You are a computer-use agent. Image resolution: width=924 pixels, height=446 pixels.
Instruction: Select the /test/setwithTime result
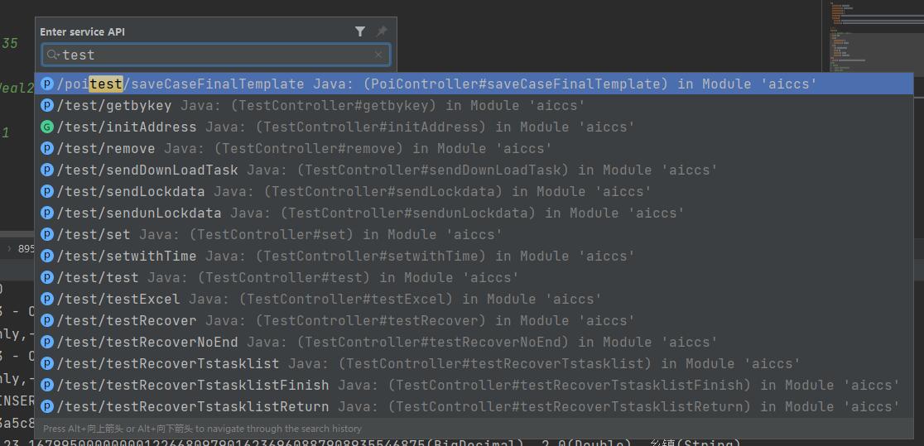pyautogui.click(x=474, y=256)
